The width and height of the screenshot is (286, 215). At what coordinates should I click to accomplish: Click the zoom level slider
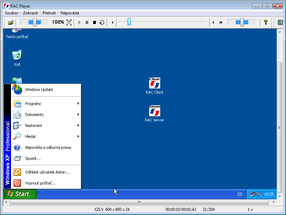34,22
